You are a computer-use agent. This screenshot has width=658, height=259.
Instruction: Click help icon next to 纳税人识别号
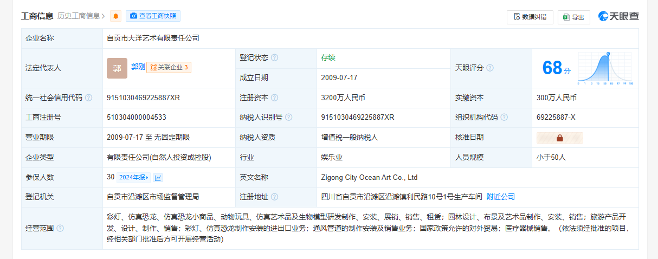pos(288,118)
